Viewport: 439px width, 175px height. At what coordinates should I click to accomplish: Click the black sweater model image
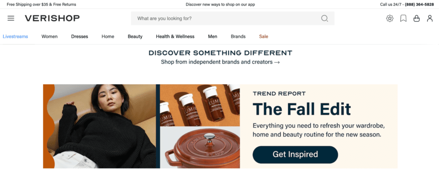pyautogui.click(x=99, y=126)
